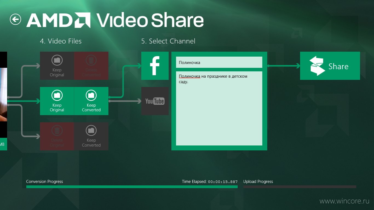Click the Time Elapsed value 00:00:15.887

click(223, 182)
